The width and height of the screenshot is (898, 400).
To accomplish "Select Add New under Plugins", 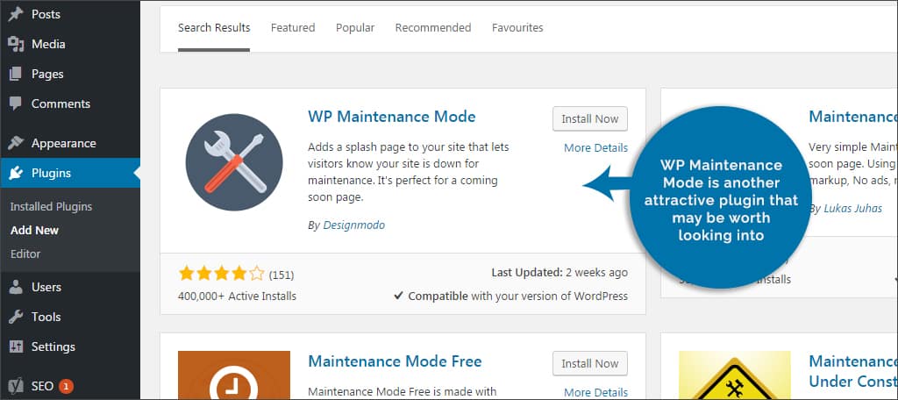I will click(34, 231).
